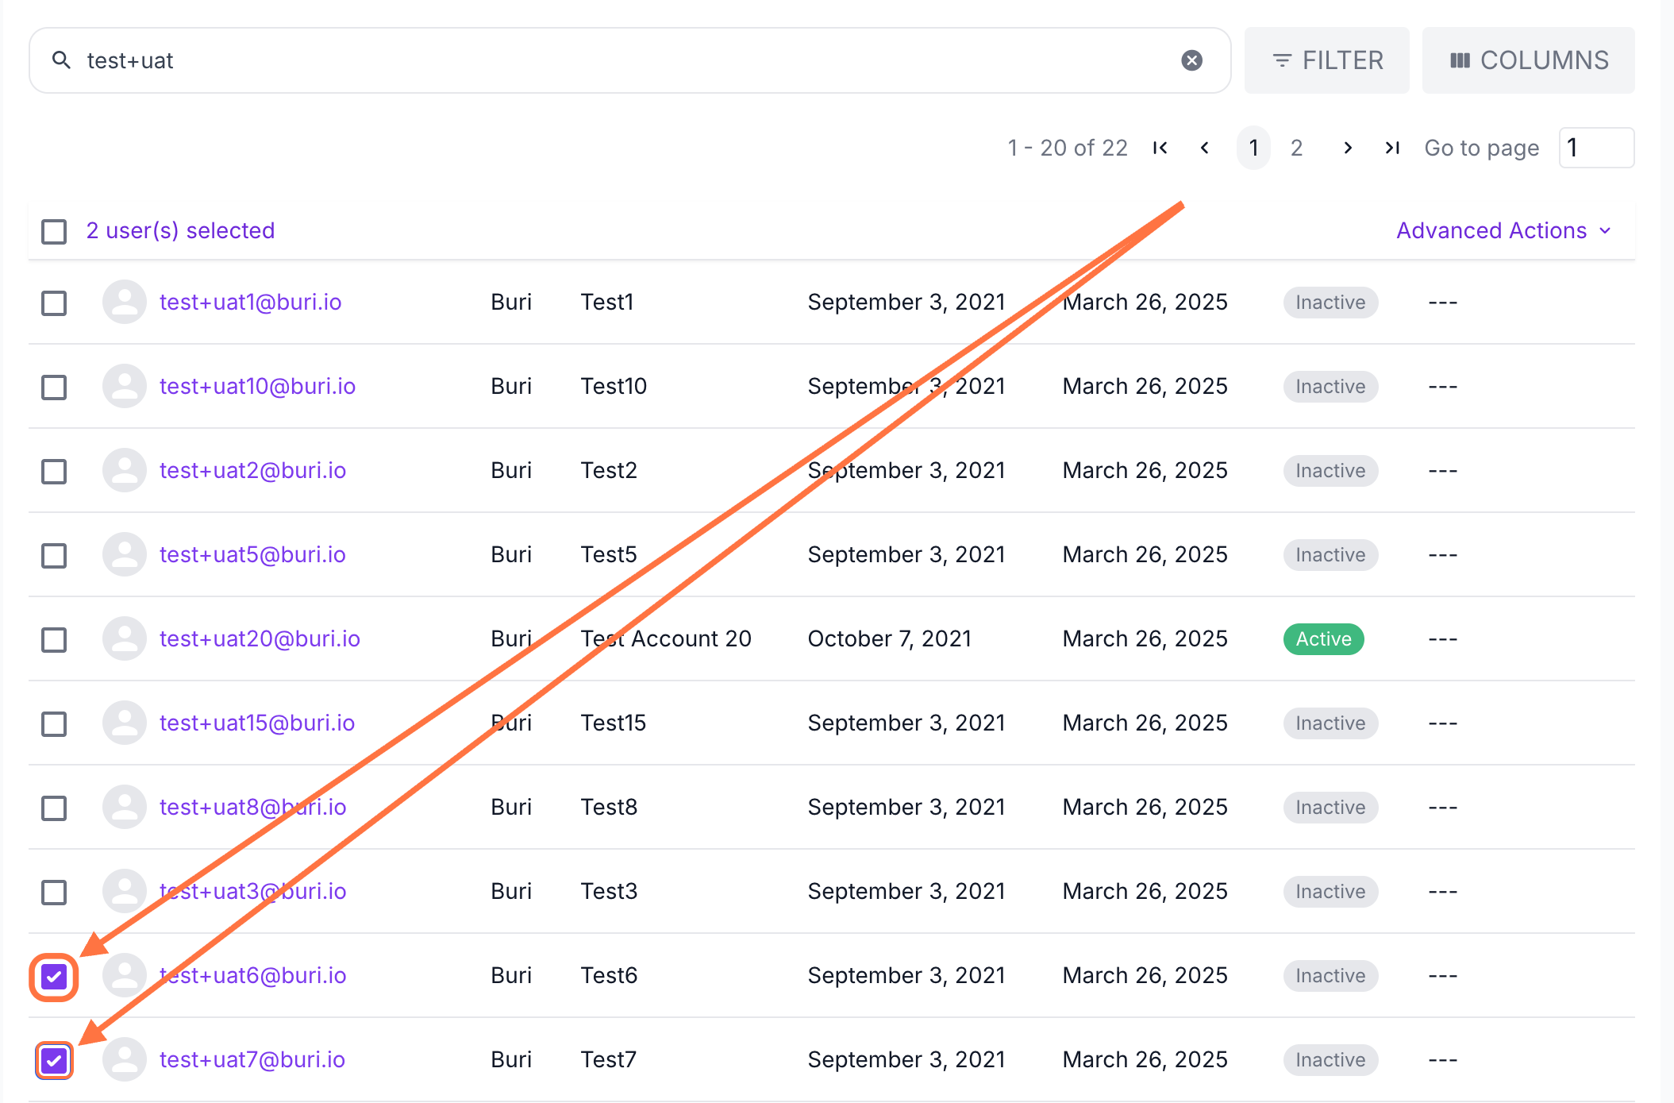Click avatar icon for test+uat1@buri.io
Screen dimensions: 1674x1103
[x=125, y=302]
